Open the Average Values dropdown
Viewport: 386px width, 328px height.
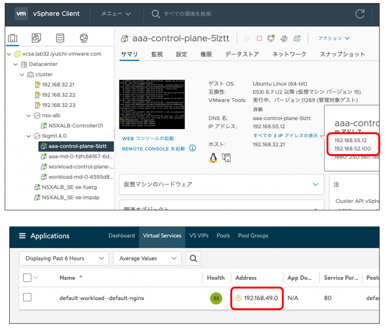[147, 258]
